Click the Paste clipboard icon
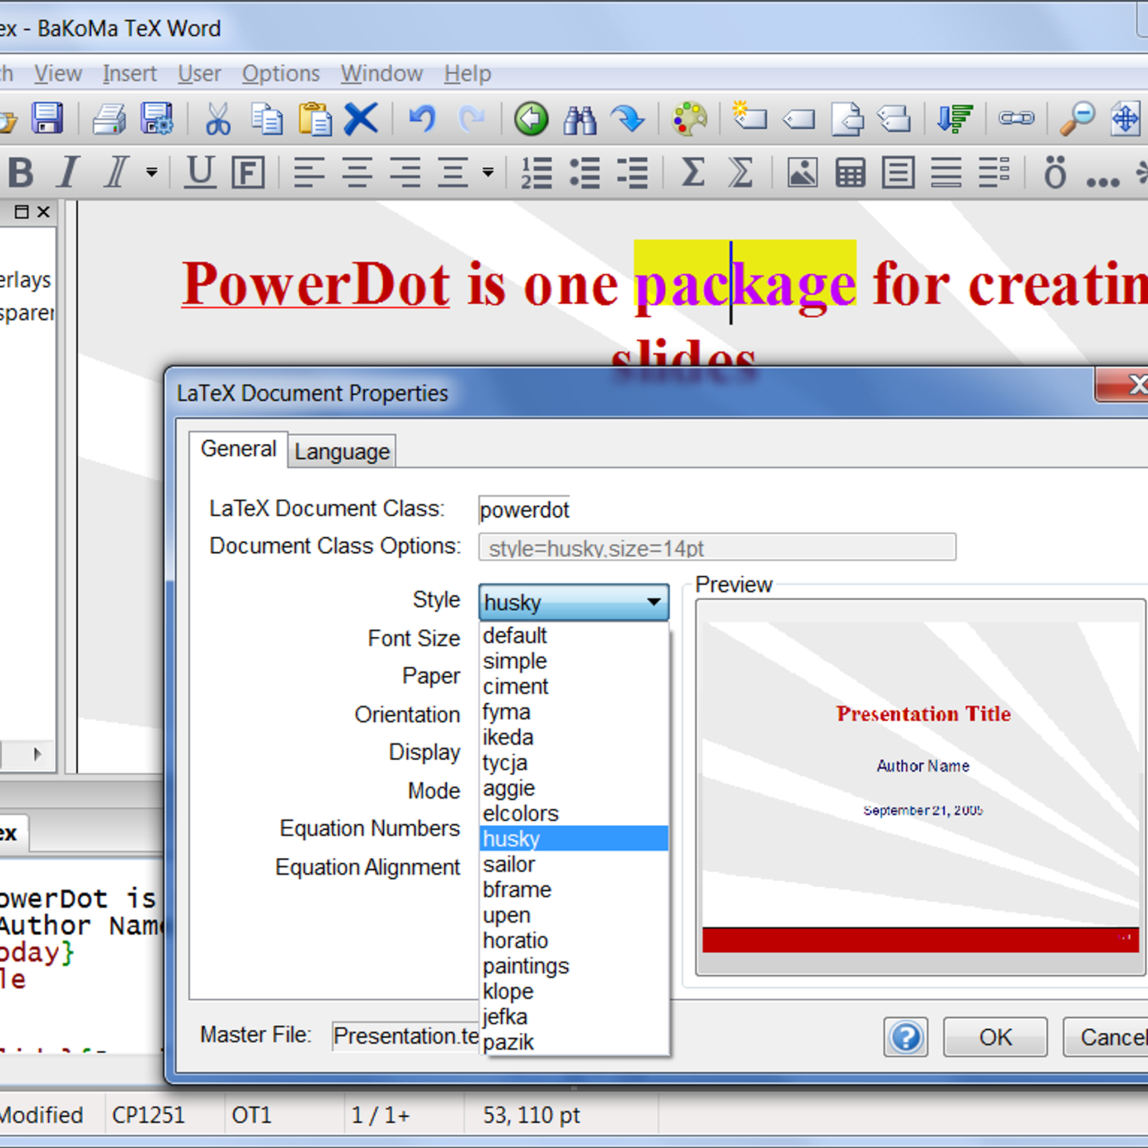 pos(315,119)
